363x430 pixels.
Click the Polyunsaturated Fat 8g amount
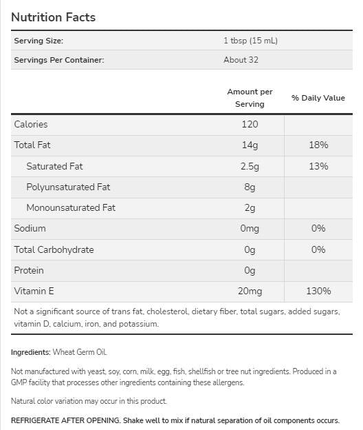coord(250,187)
